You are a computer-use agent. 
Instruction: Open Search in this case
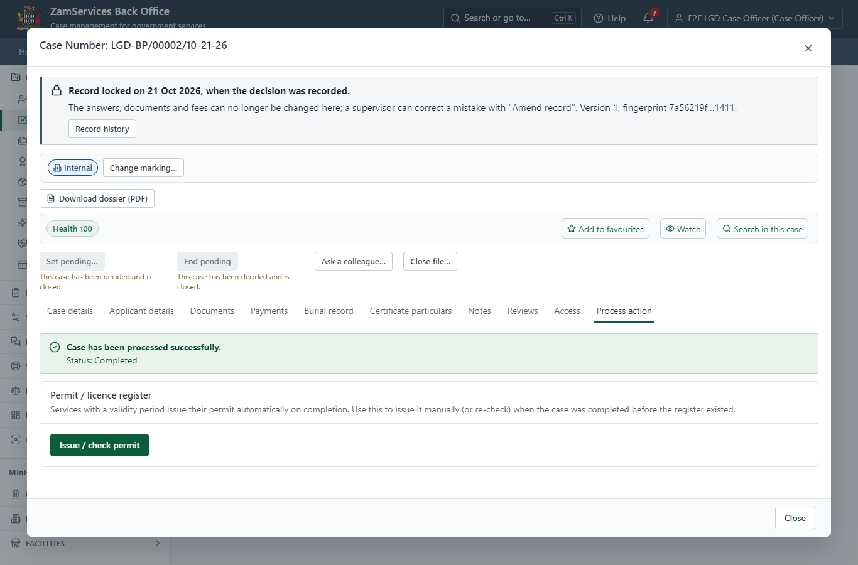[x=763, y=229]
